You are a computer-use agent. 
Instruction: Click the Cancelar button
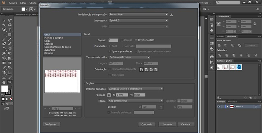point(186,125)
